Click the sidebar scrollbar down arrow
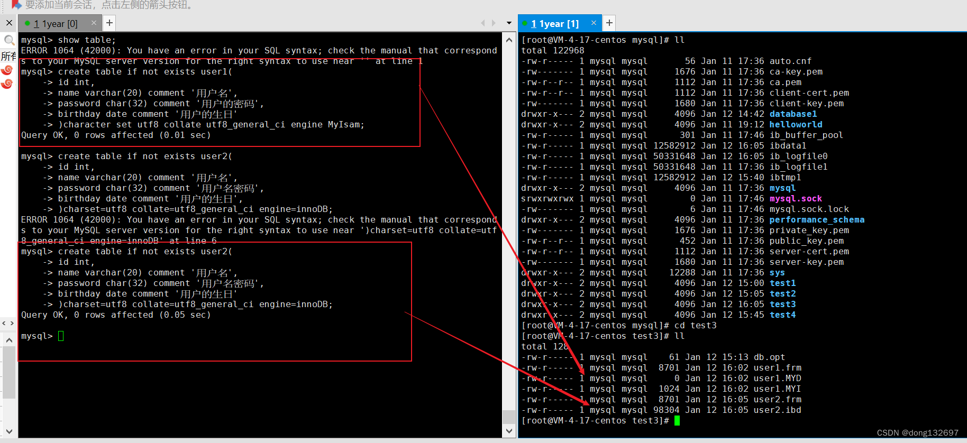The width and height of the screenshot is (967, 443). point(9,431)
